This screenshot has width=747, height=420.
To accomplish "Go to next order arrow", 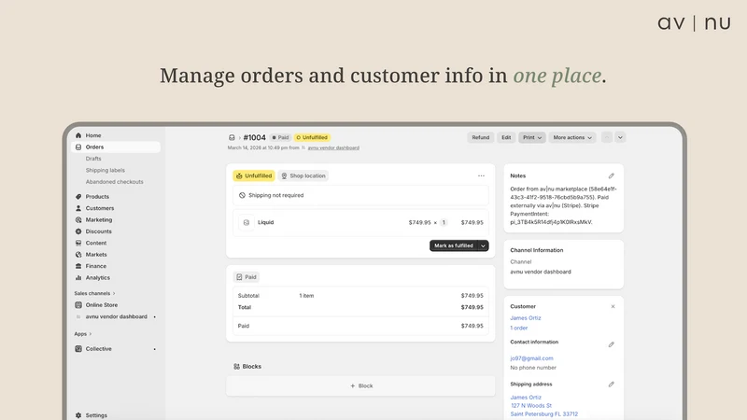I will point(620,137).
